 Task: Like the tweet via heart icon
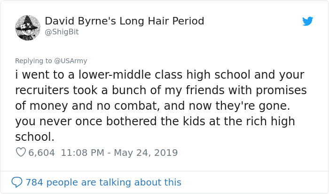click(21, 153)
